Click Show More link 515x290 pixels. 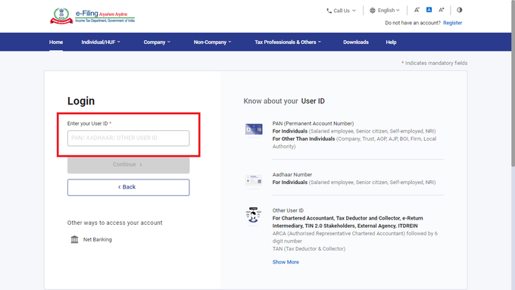tap(286, 262)
